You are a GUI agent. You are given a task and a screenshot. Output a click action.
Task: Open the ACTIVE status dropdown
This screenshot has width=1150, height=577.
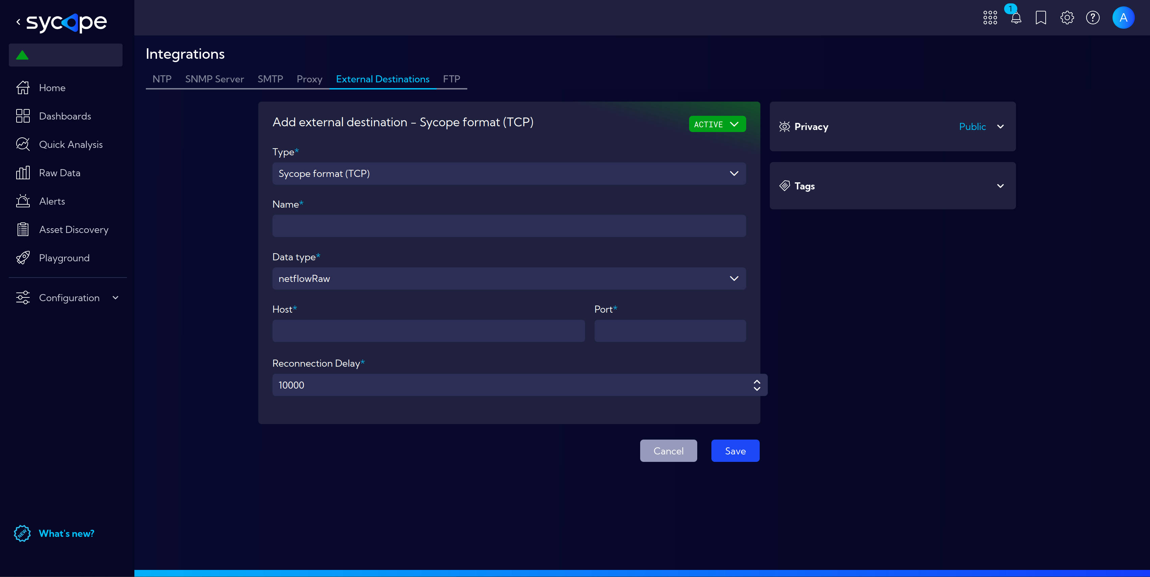[x=717, y=125]
